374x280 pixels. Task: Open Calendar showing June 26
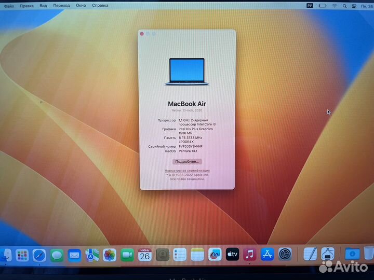point(145,255)
